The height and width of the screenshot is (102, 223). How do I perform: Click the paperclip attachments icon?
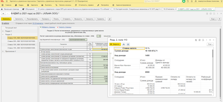pyautogui.click(x=109, y=19)
